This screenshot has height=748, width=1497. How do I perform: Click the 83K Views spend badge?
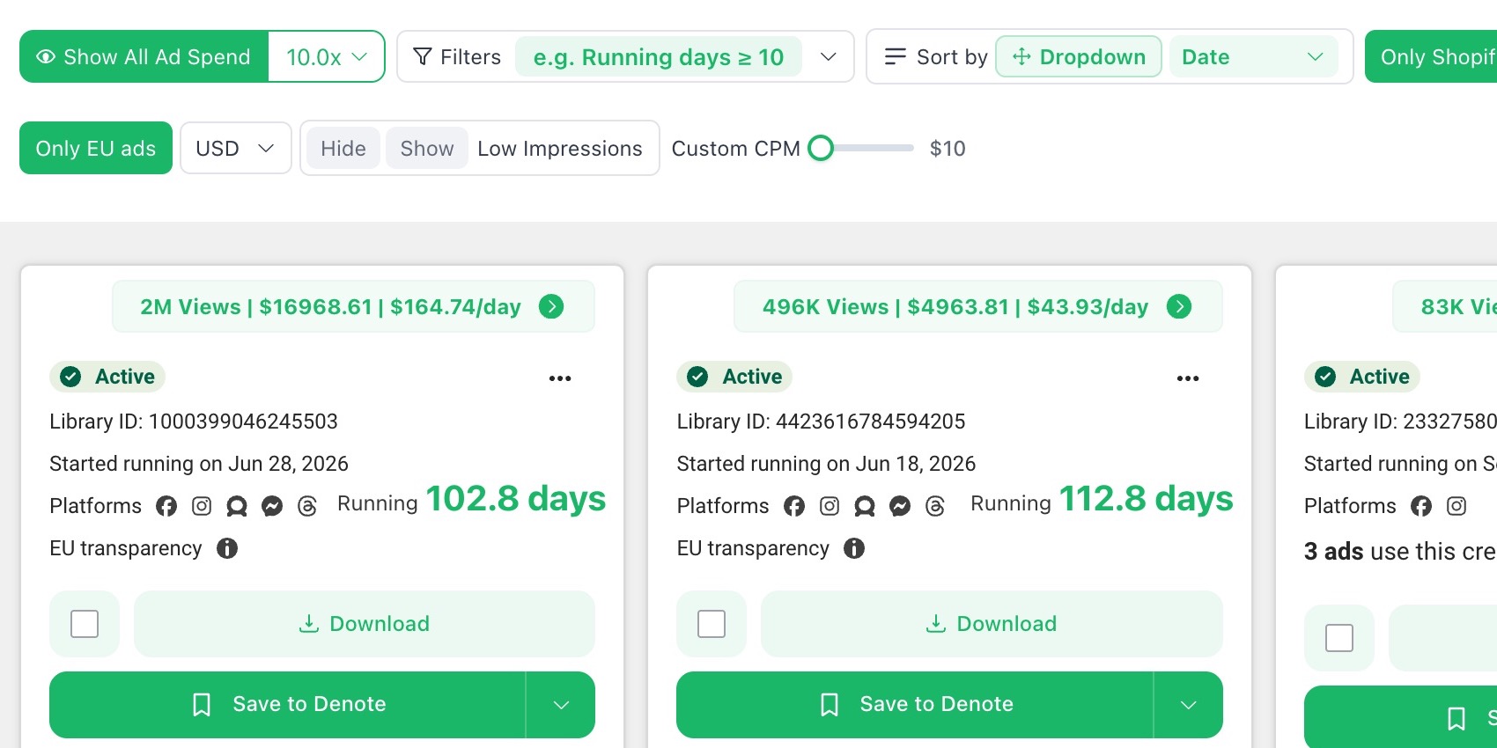(x=1445, y=306)
